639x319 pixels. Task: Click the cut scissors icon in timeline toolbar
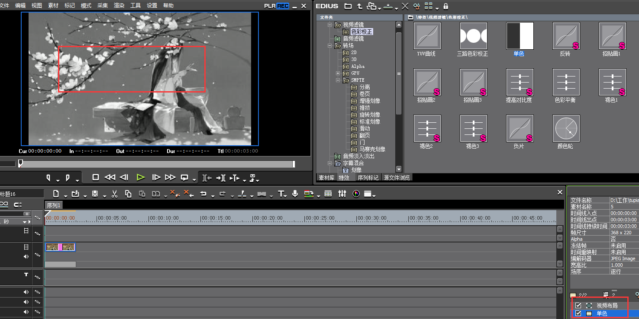[115, 194]
